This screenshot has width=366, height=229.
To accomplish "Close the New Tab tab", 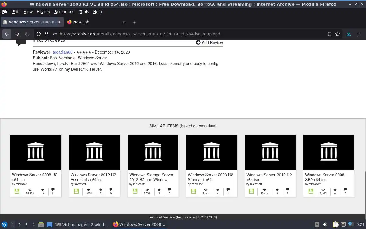I will (124, 22).
